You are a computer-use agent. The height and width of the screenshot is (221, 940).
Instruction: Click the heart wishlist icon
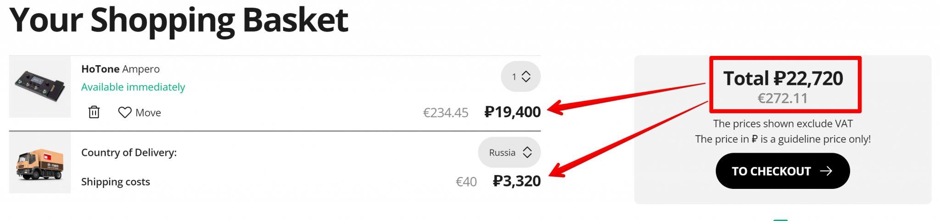(125, 112)
